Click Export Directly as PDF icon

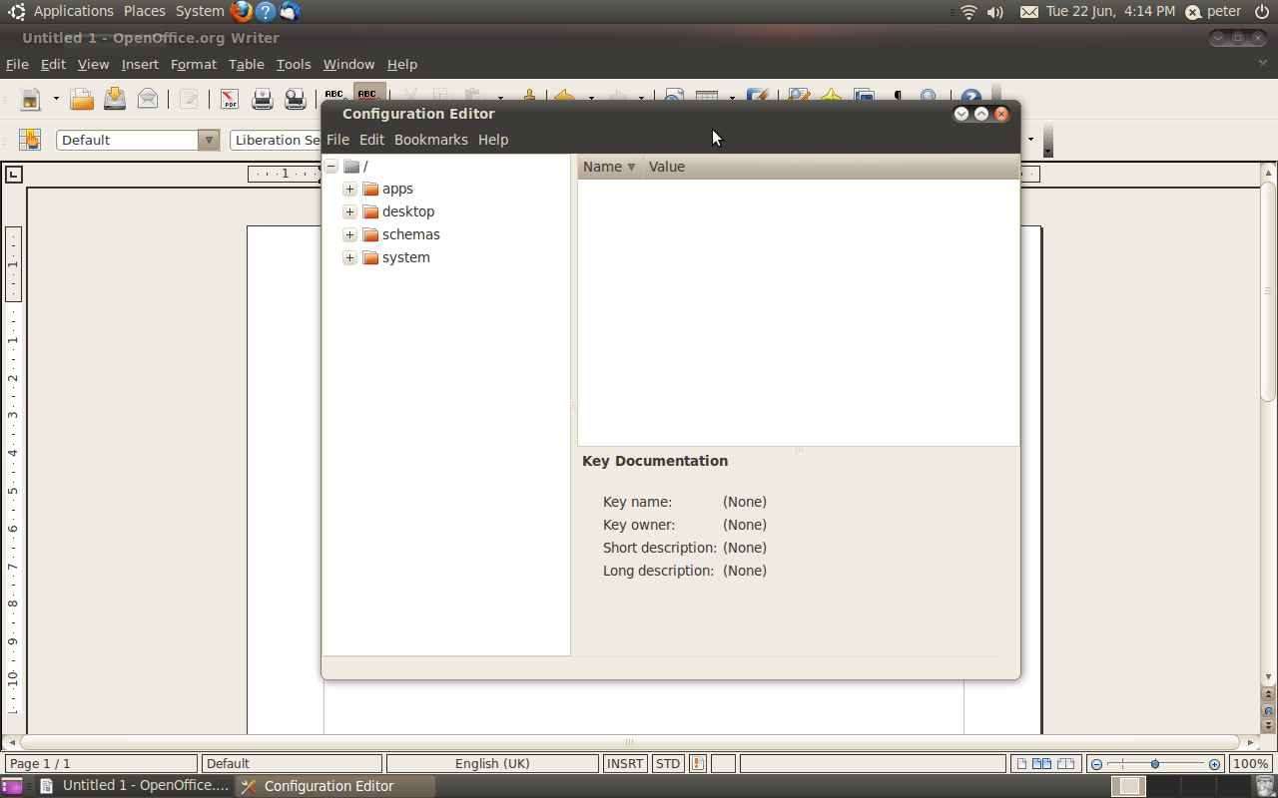click(x=230, y=98)
